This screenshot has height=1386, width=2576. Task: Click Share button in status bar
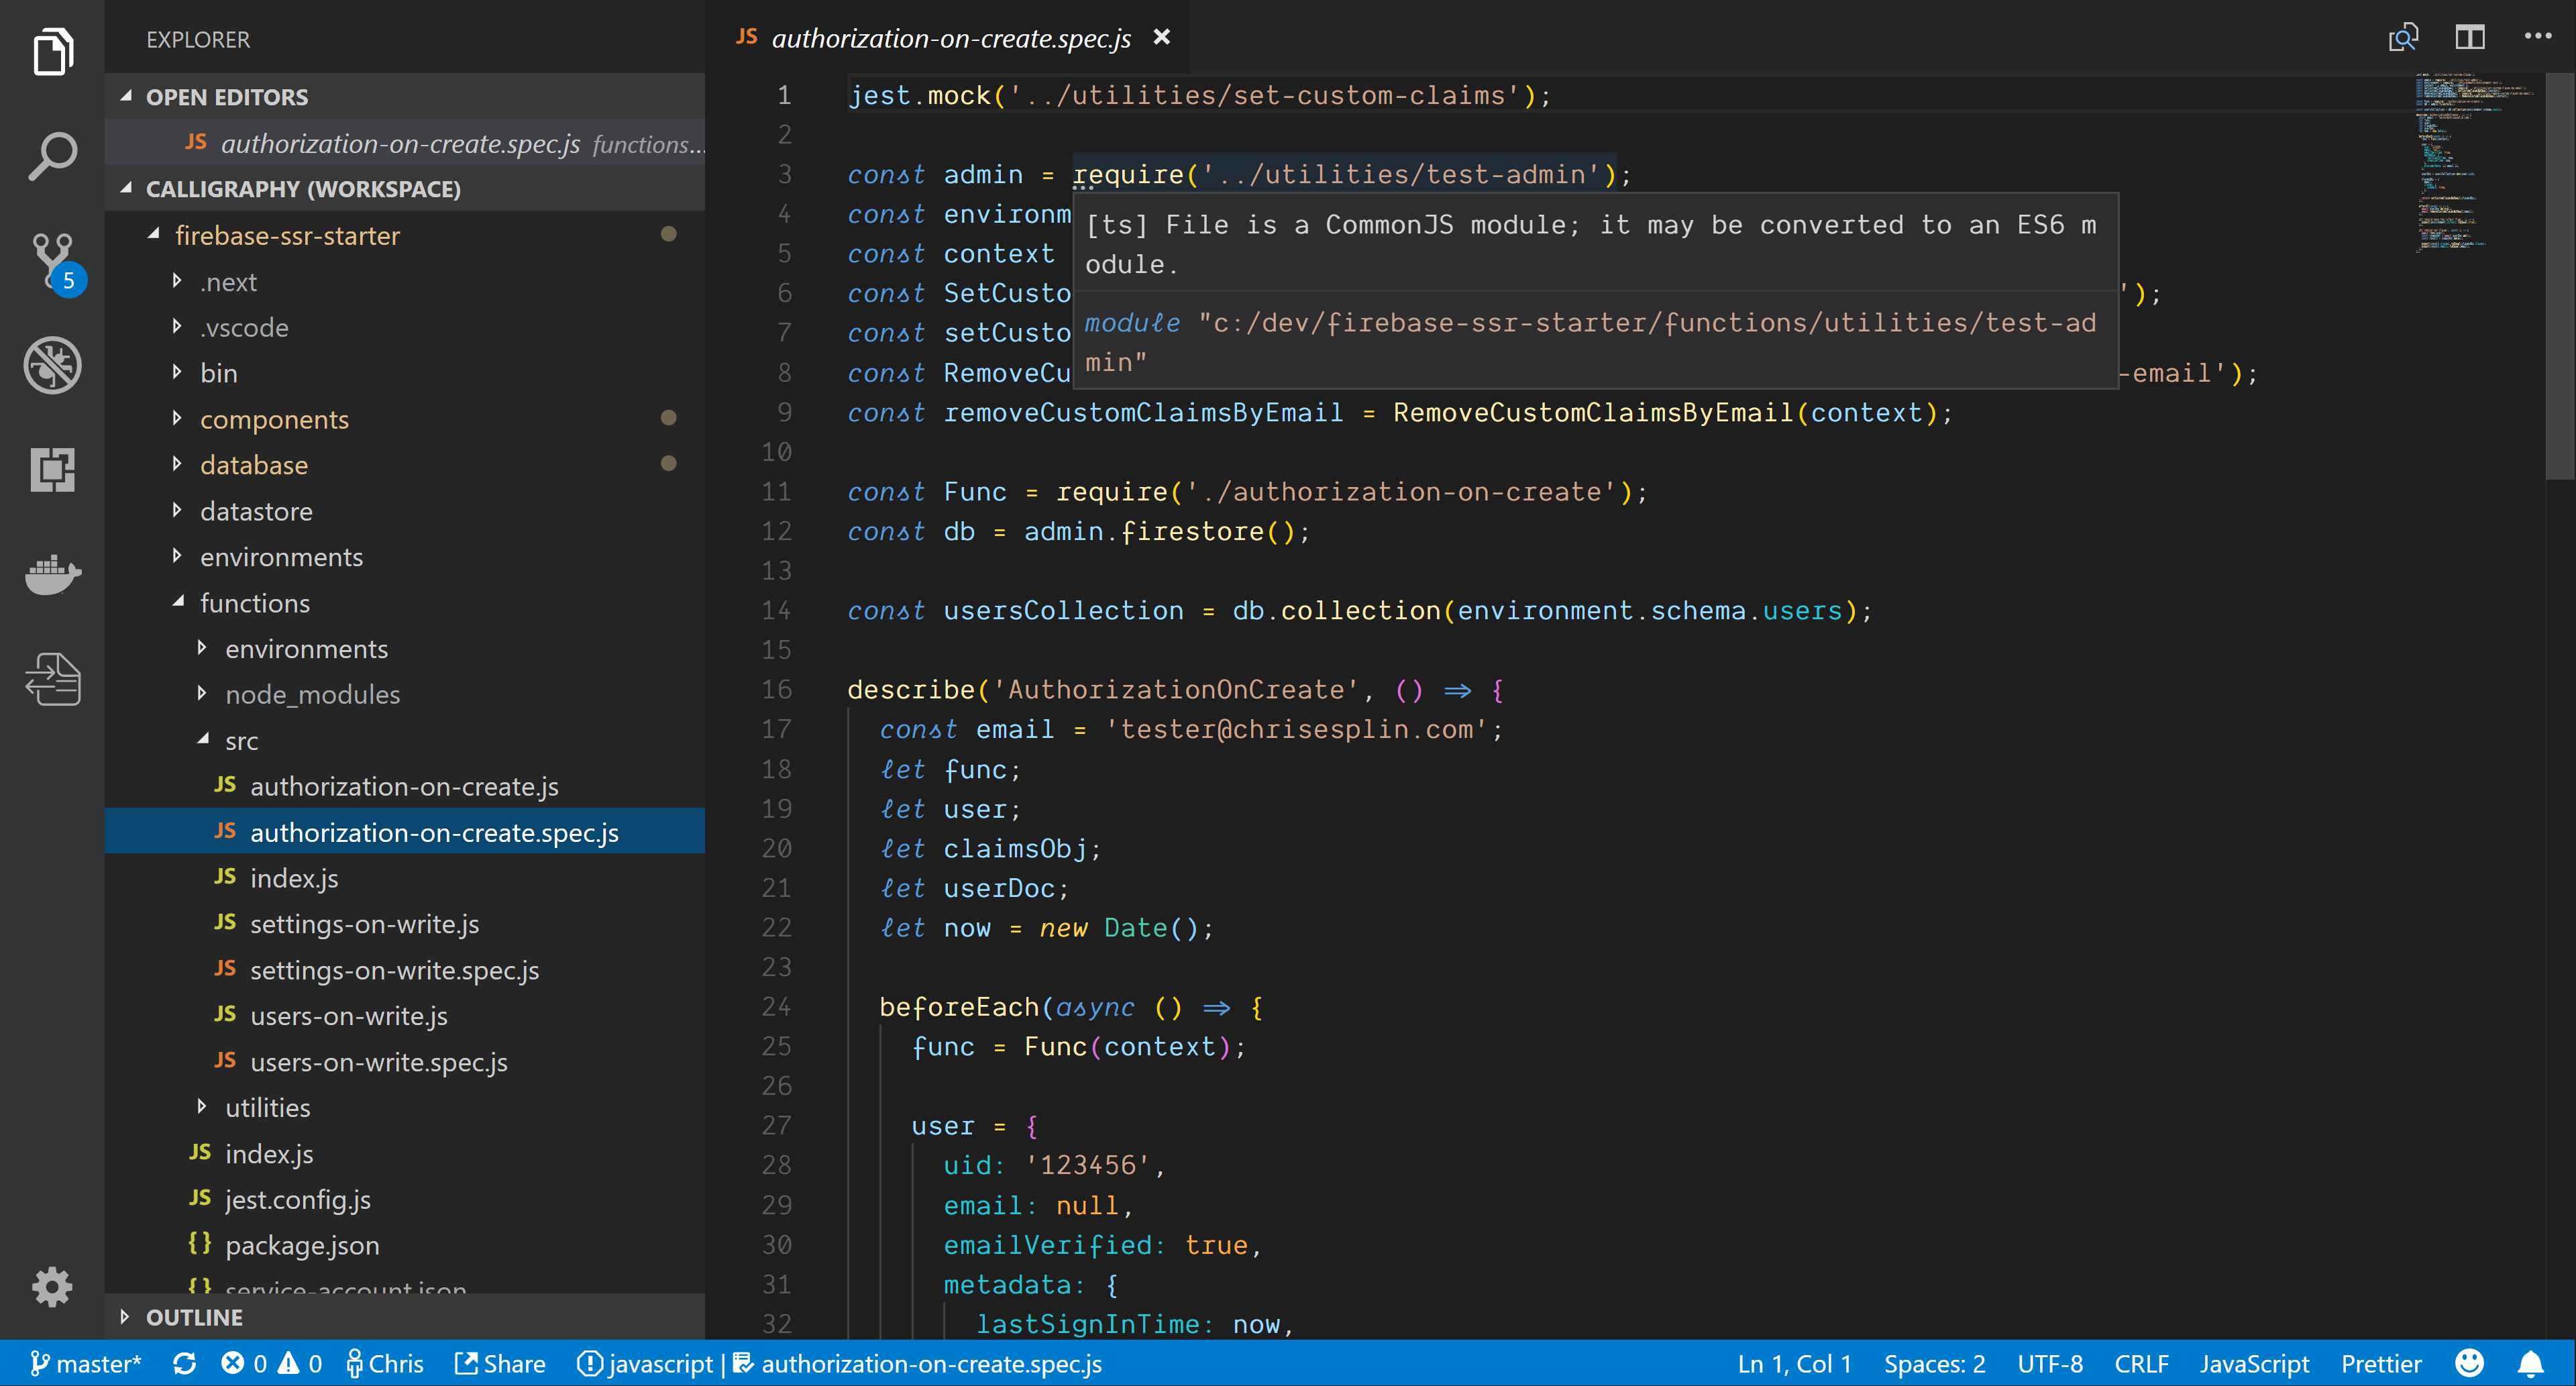[x=500, y=1364]
